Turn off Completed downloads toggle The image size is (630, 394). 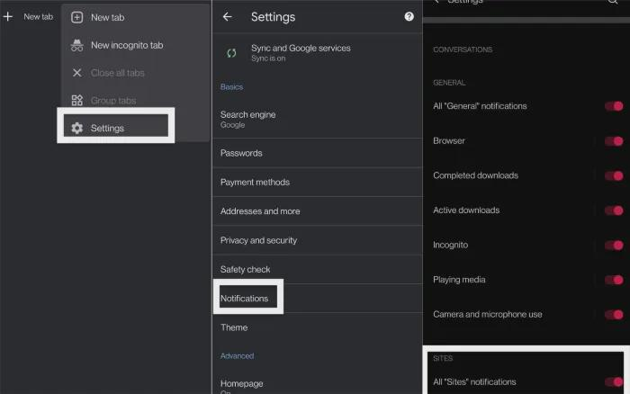point(614,175)
